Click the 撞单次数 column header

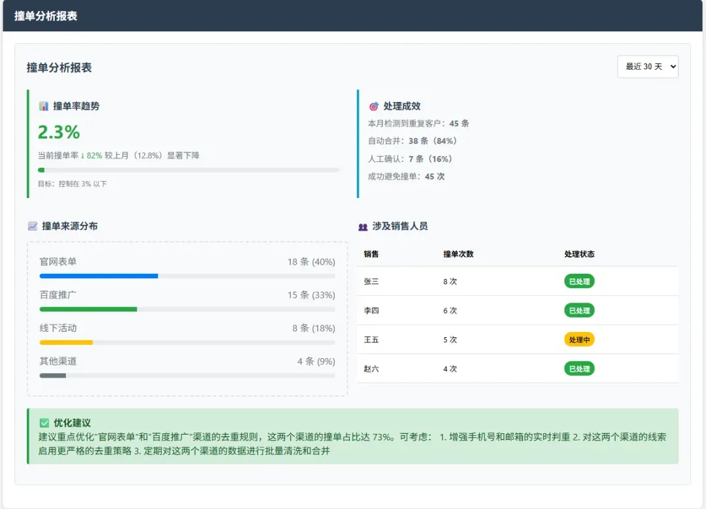click(458, 254)
